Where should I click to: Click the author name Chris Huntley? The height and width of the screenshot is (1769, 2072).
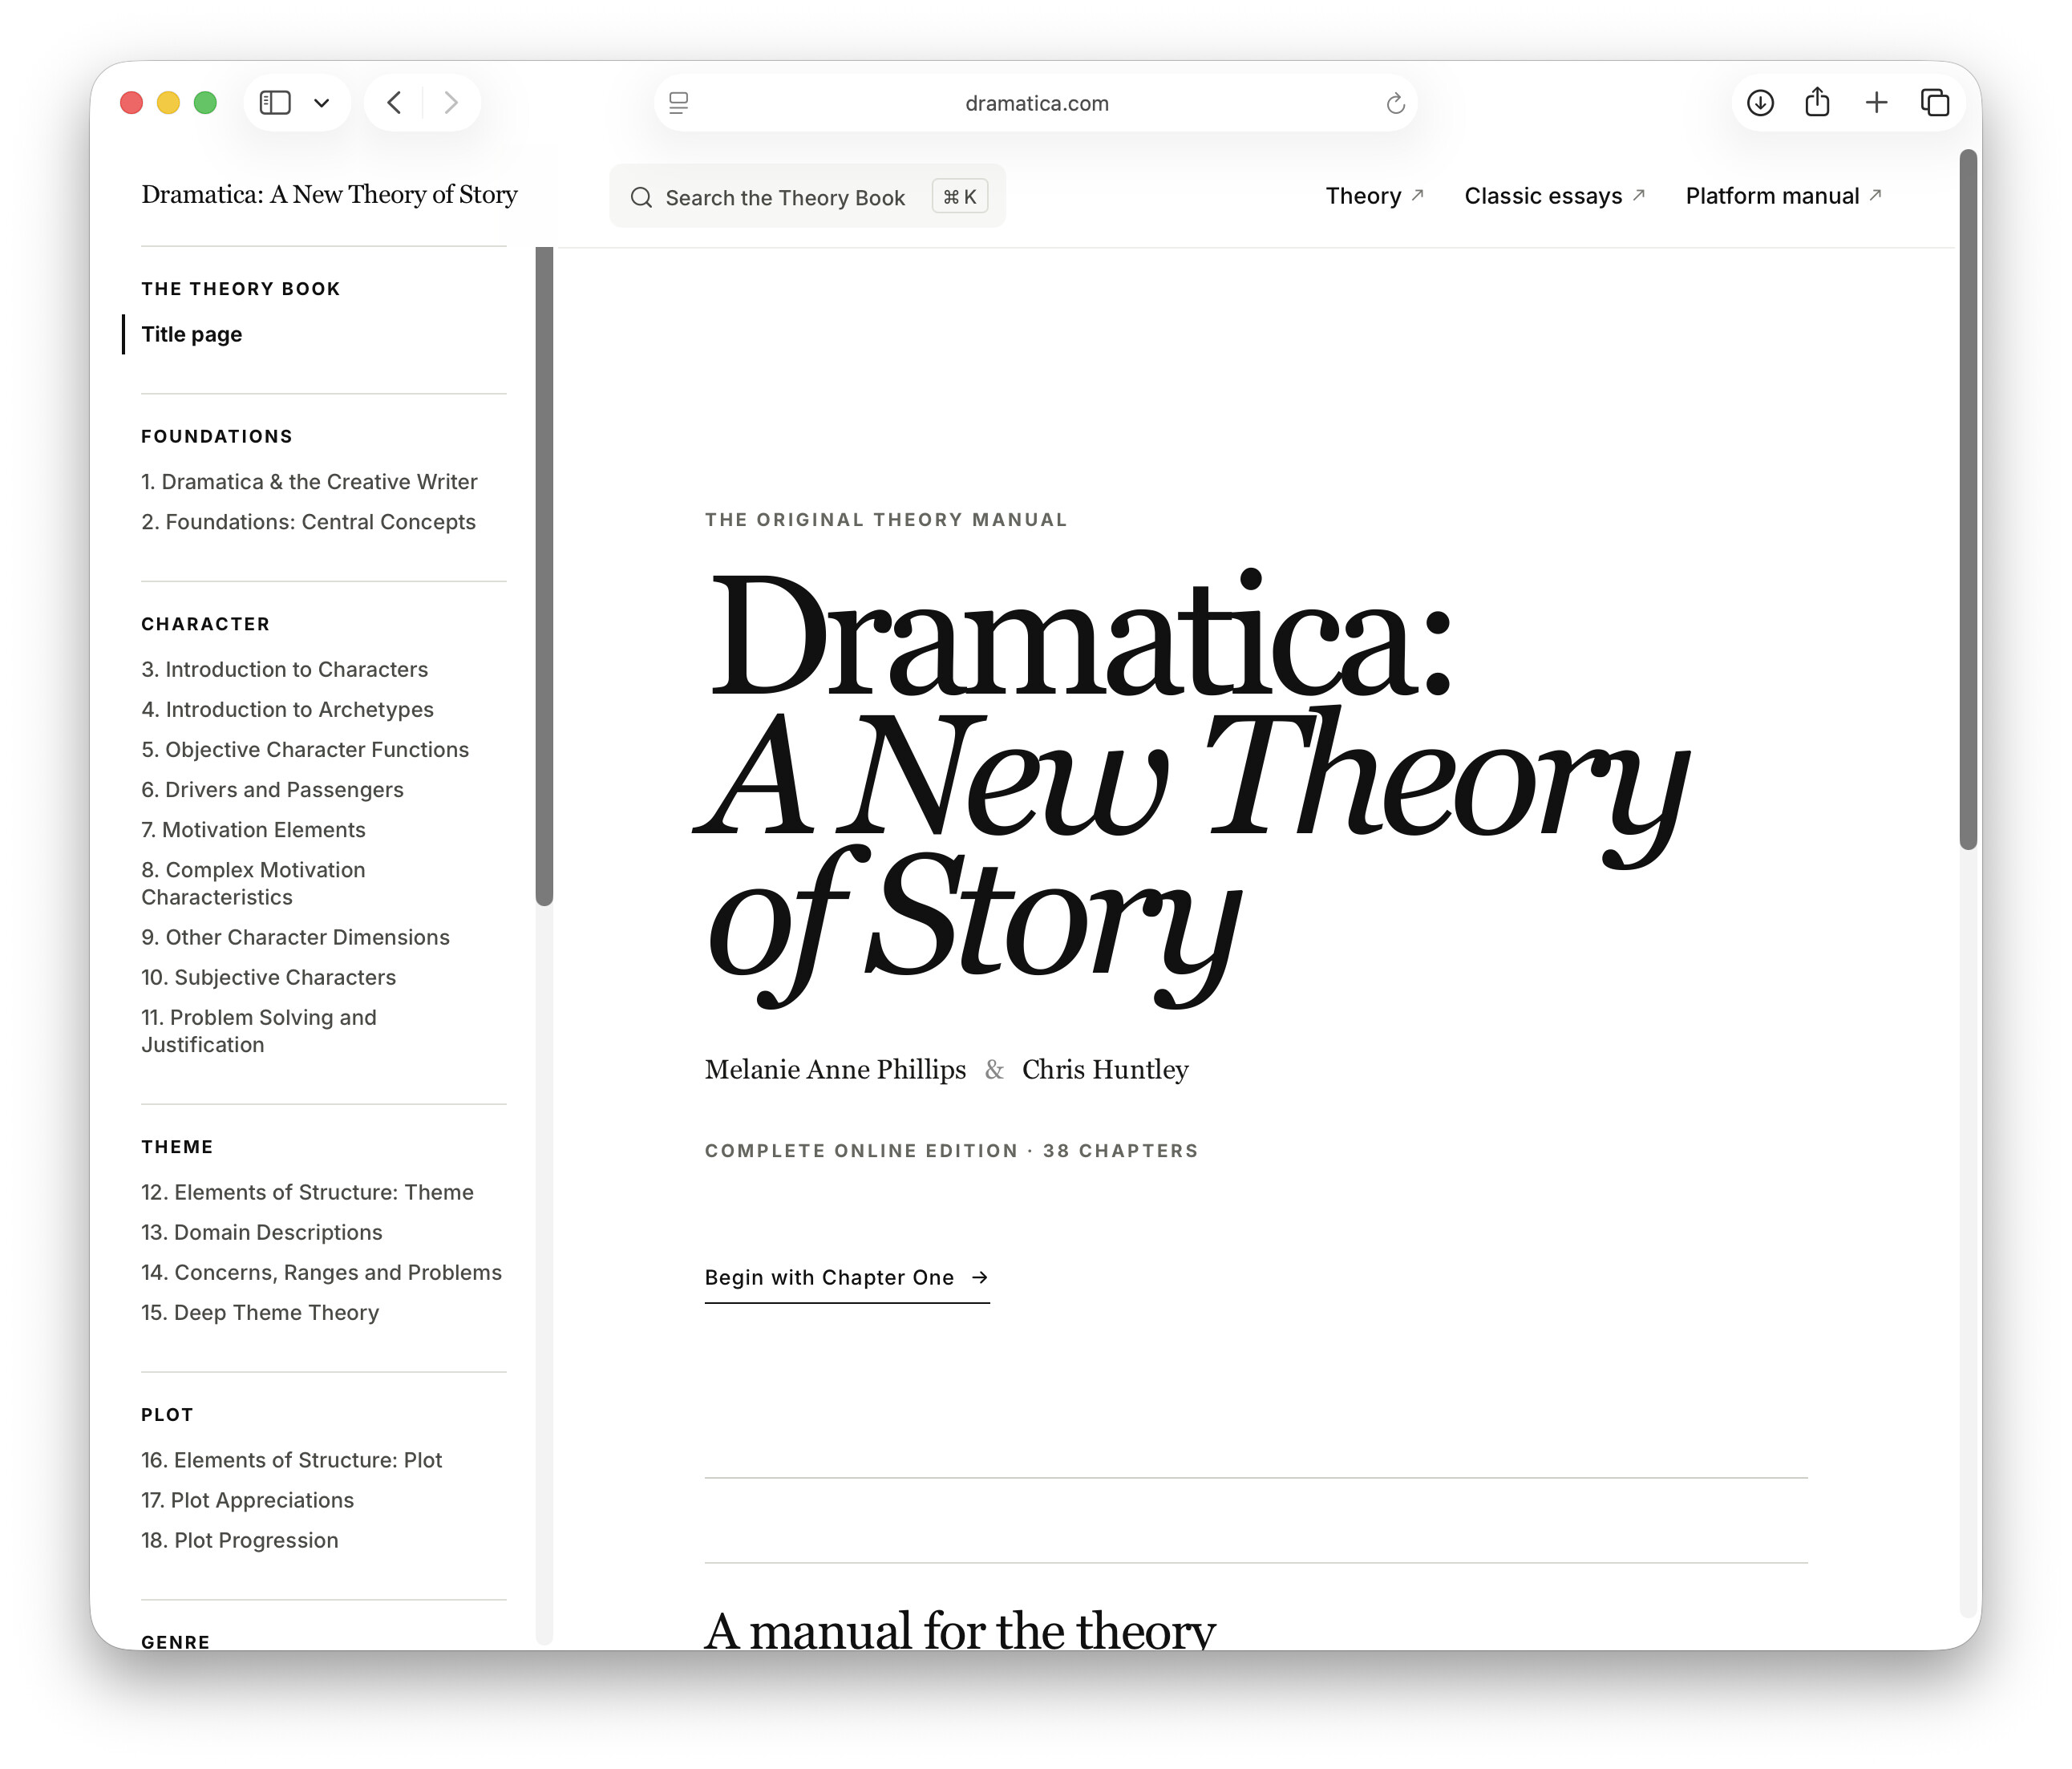(x=1105, y=1070)
